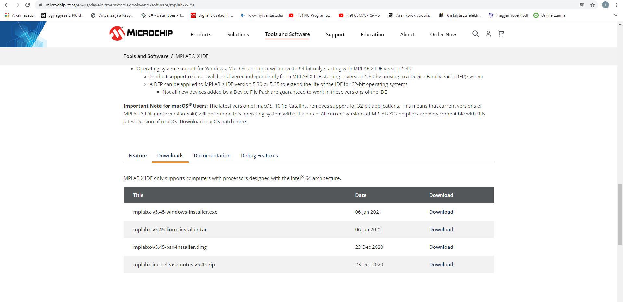Switch to the Documentation tab

click(x=212, y=156)
